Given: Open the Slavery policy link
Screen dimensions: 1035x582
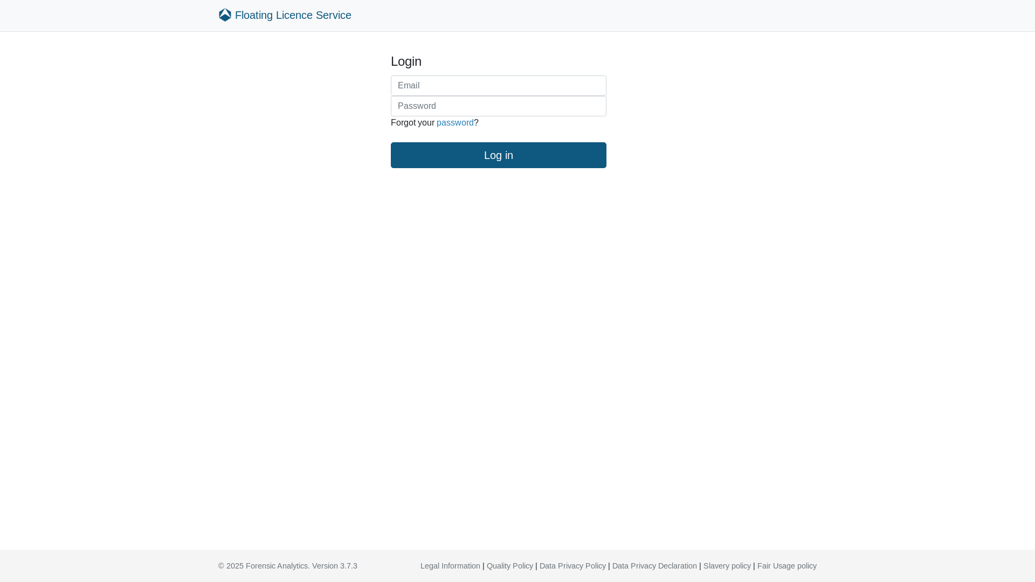Looking at the screenshot, I should click(727, 566).
